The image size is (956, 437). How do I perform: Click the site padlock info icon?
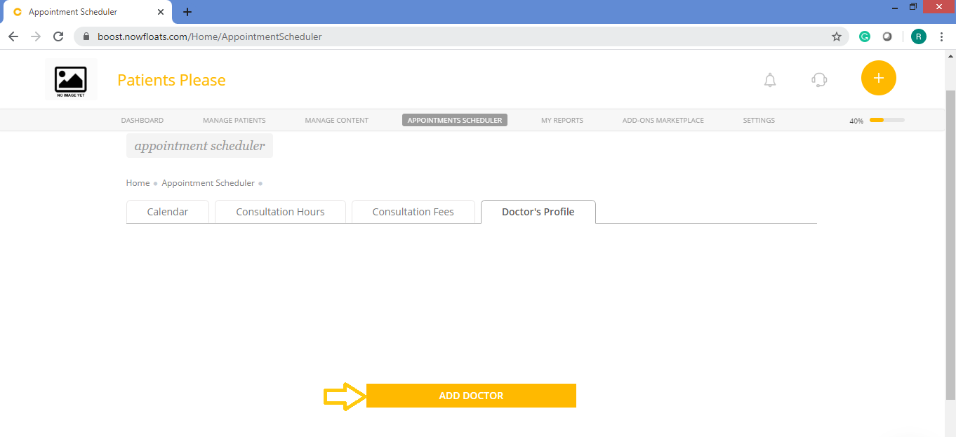pyautogui.click(x=86, y=36)
